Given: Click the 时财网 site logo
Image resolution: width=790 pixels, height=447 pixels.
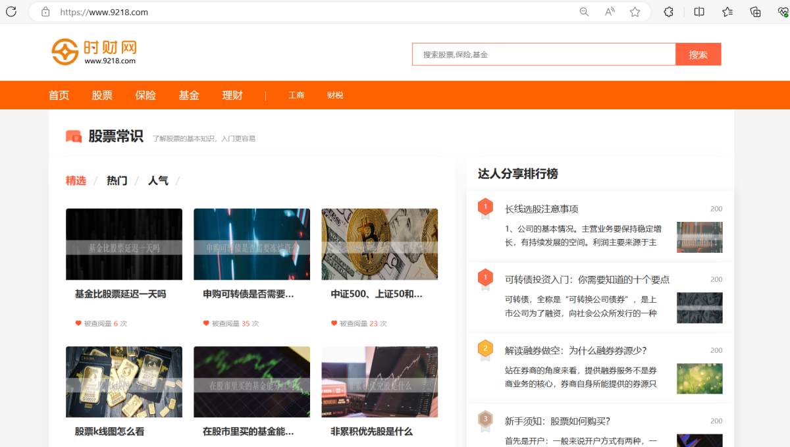Looking at the screenshot, I should pyautogui.click(x=92, y=51).
